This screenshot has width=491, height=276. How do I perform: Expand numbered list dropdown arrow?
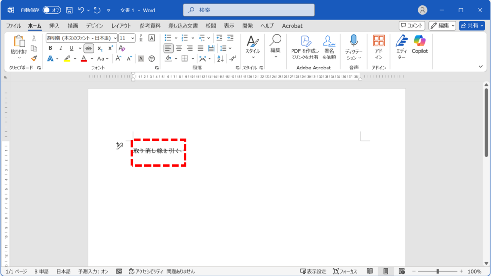pyautogui.click(x=193, y=38)
